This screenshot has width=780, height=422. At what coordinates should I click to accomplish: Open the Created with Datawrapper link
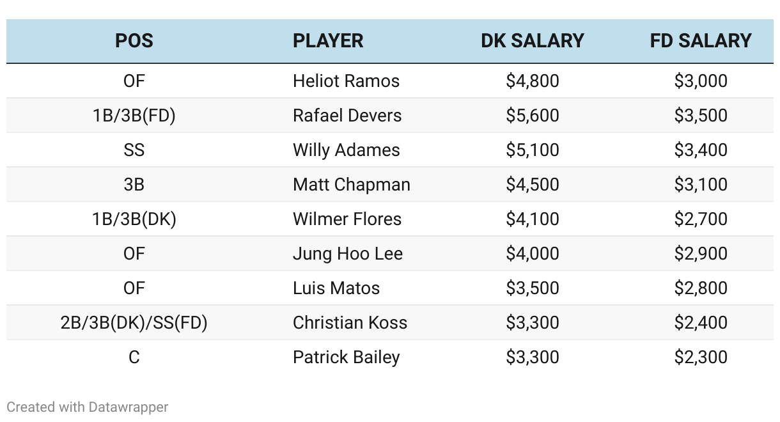(88, 407)
